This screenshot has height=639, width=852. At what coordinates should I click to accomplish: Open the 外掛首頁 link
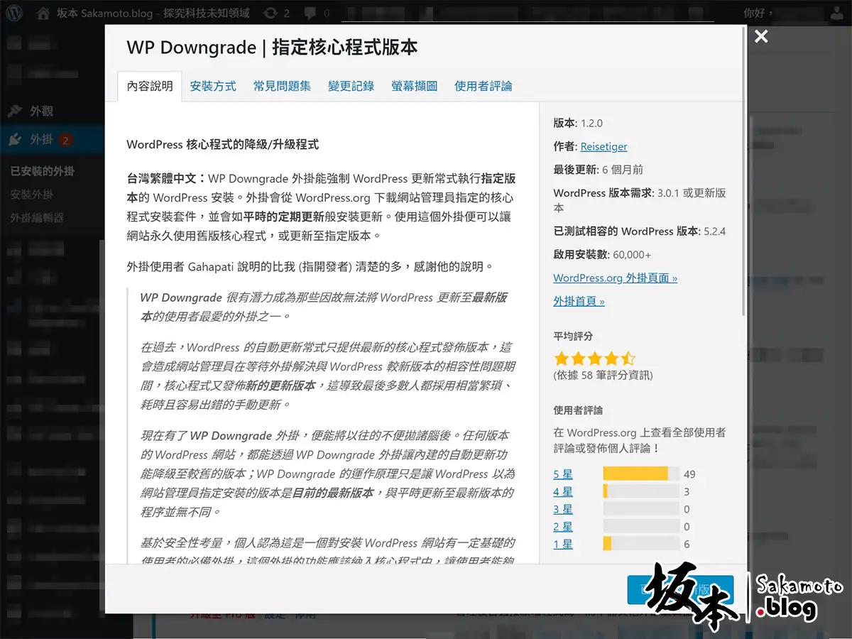pyautogui.click(x=579, y=302)
